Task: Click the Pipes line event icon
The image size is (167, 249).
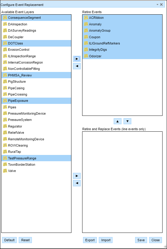Action: click(x=5, y=107)
